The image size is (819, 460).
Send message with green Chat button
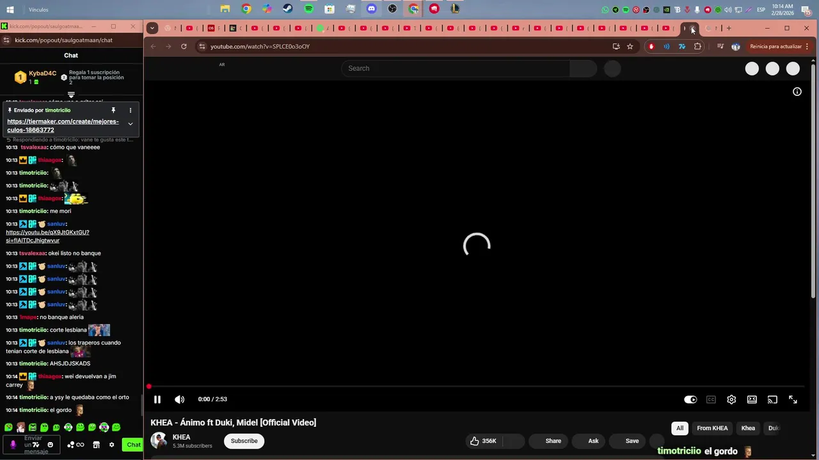point(133,445)
